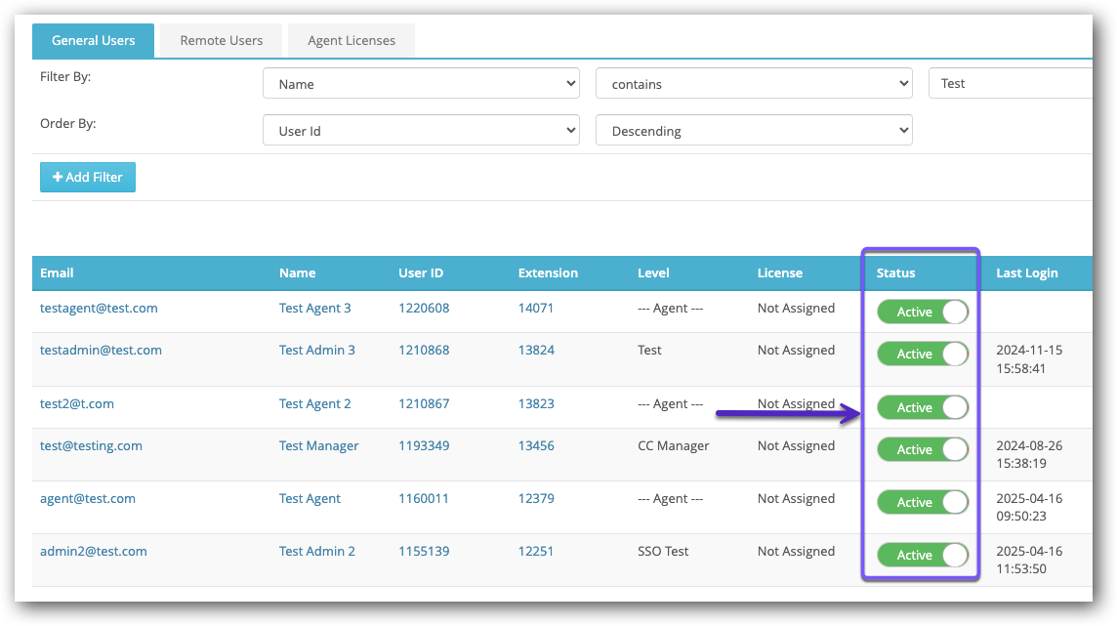
Task: Click the 2025-04-16 11:53:50 last login
Action: tap(1029, 560)
